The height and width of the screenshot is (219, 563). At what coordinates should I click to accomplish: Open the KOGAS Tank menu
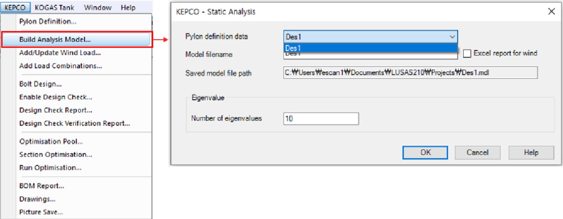click(54, 7)
